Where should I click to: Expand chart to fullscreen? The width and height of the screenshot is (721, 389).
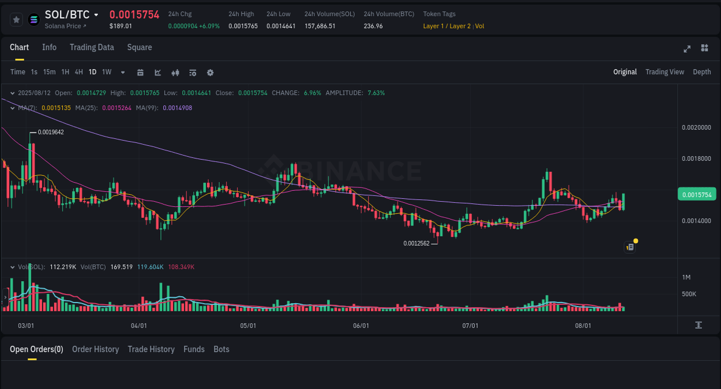pos(687,48)
